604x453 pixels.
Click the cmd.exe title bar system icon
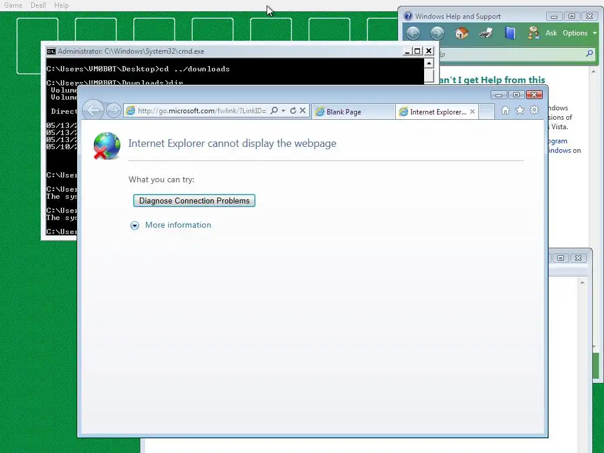(x=51, y=51)
